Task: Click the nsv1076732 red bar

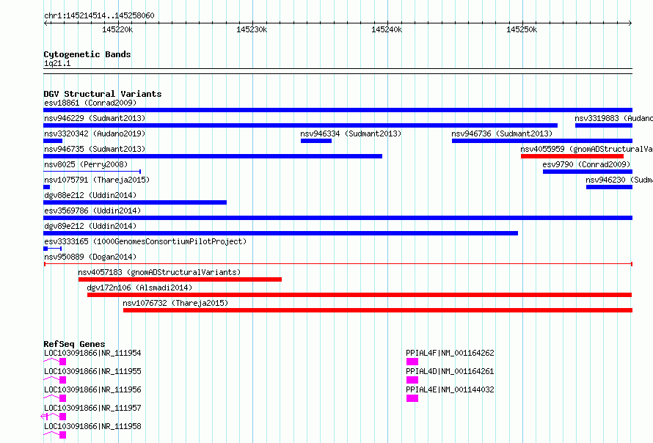Action: tap(378, 310)
